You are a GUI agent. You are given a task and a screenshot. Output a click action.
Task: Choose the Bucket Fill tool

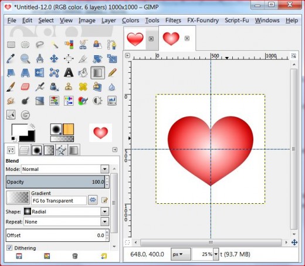tap(83, 73)
